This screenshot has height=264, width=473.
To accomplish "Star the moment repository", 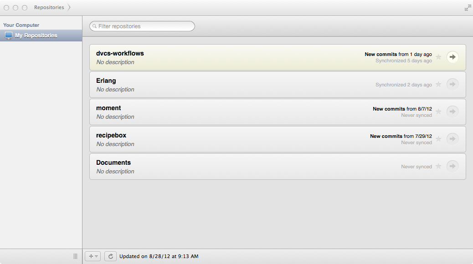I will click(439, 112).
